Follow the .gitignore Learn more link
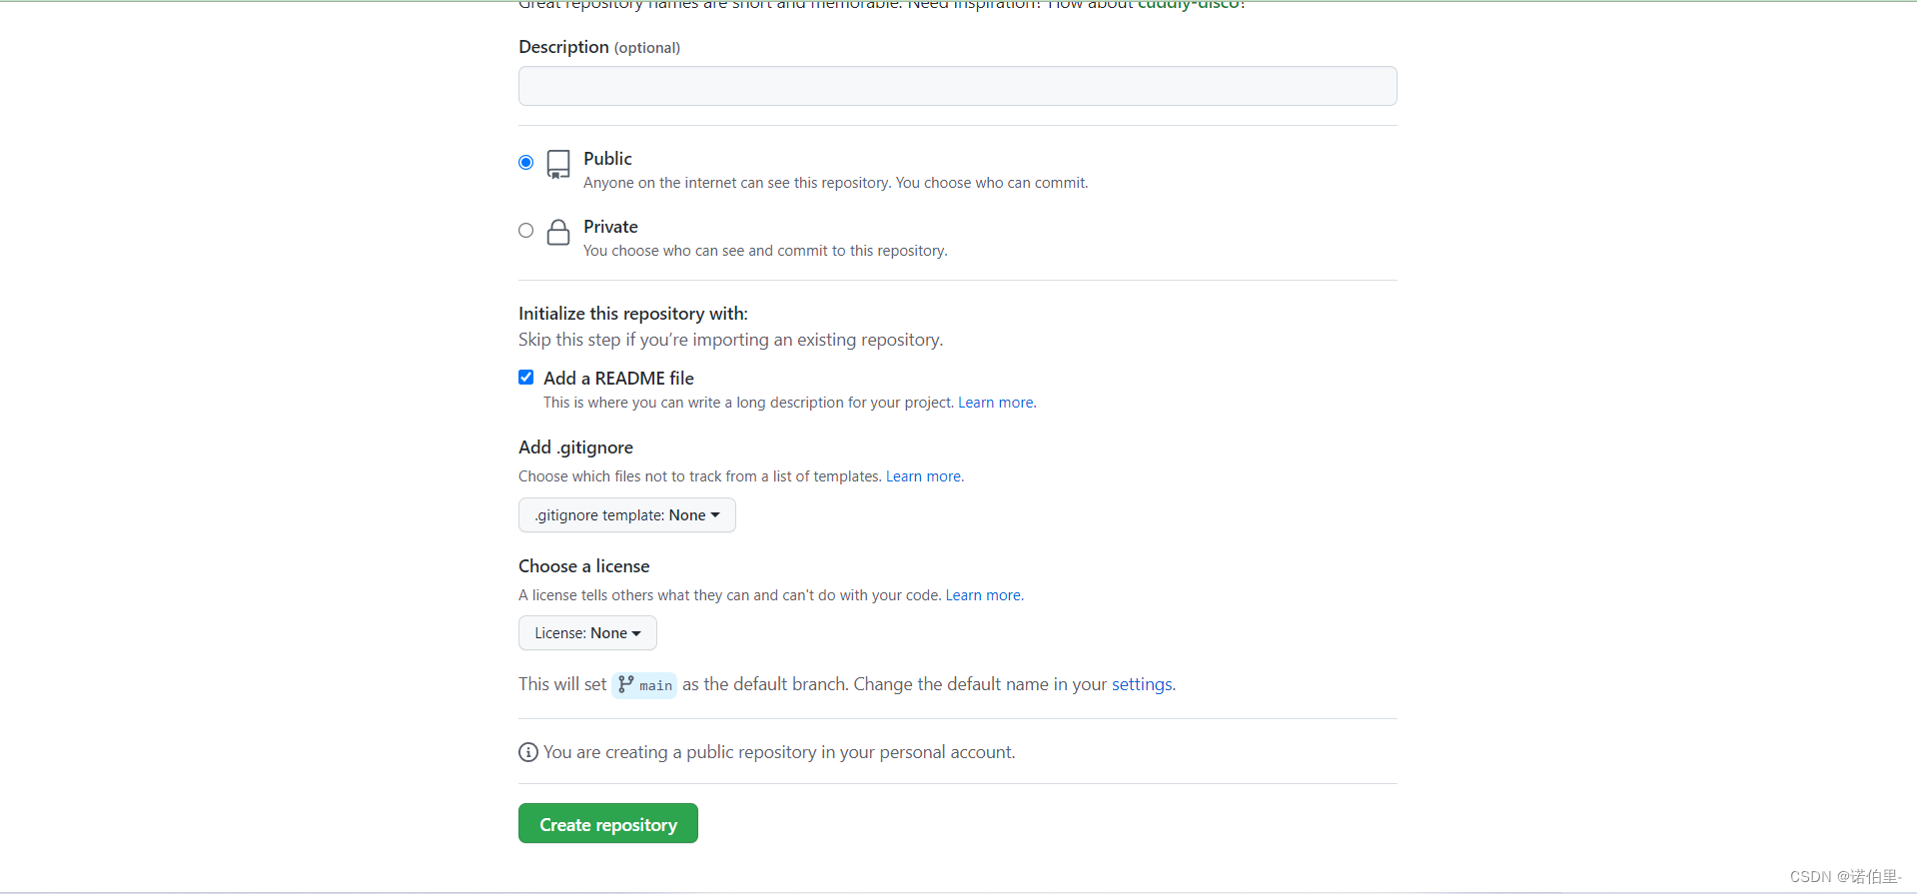Image resolution: width=1917 pixels, height=894 pixels. pyautogui.click(x=923, y=476)
